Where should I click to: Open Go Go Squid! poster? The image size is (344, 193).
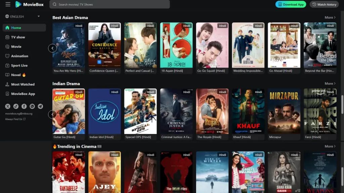tap(212, 45)
